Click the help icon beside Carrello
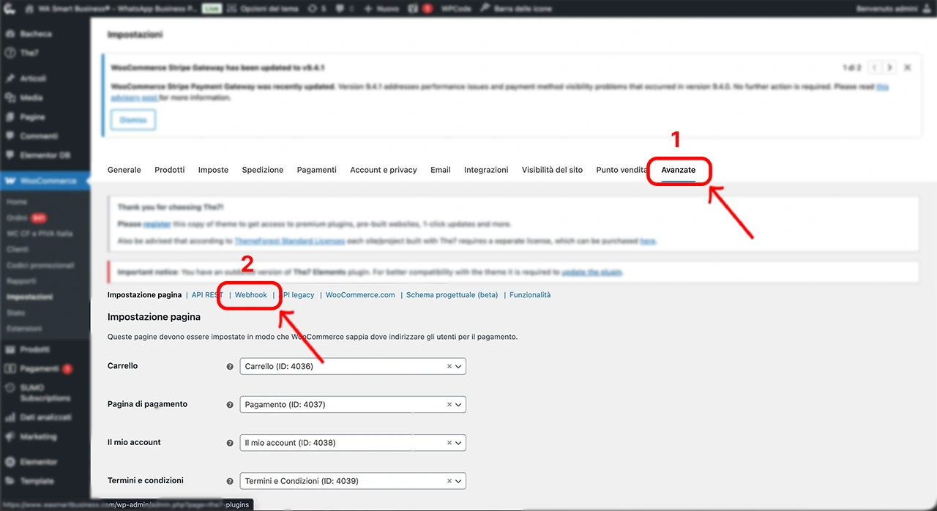The image size is (937, 511). [x=230, y=367]
